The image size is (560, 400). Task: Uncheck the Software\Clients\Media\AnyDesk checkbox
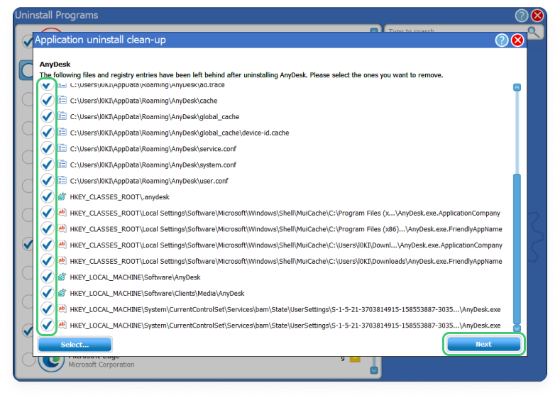tap(47, 293)
